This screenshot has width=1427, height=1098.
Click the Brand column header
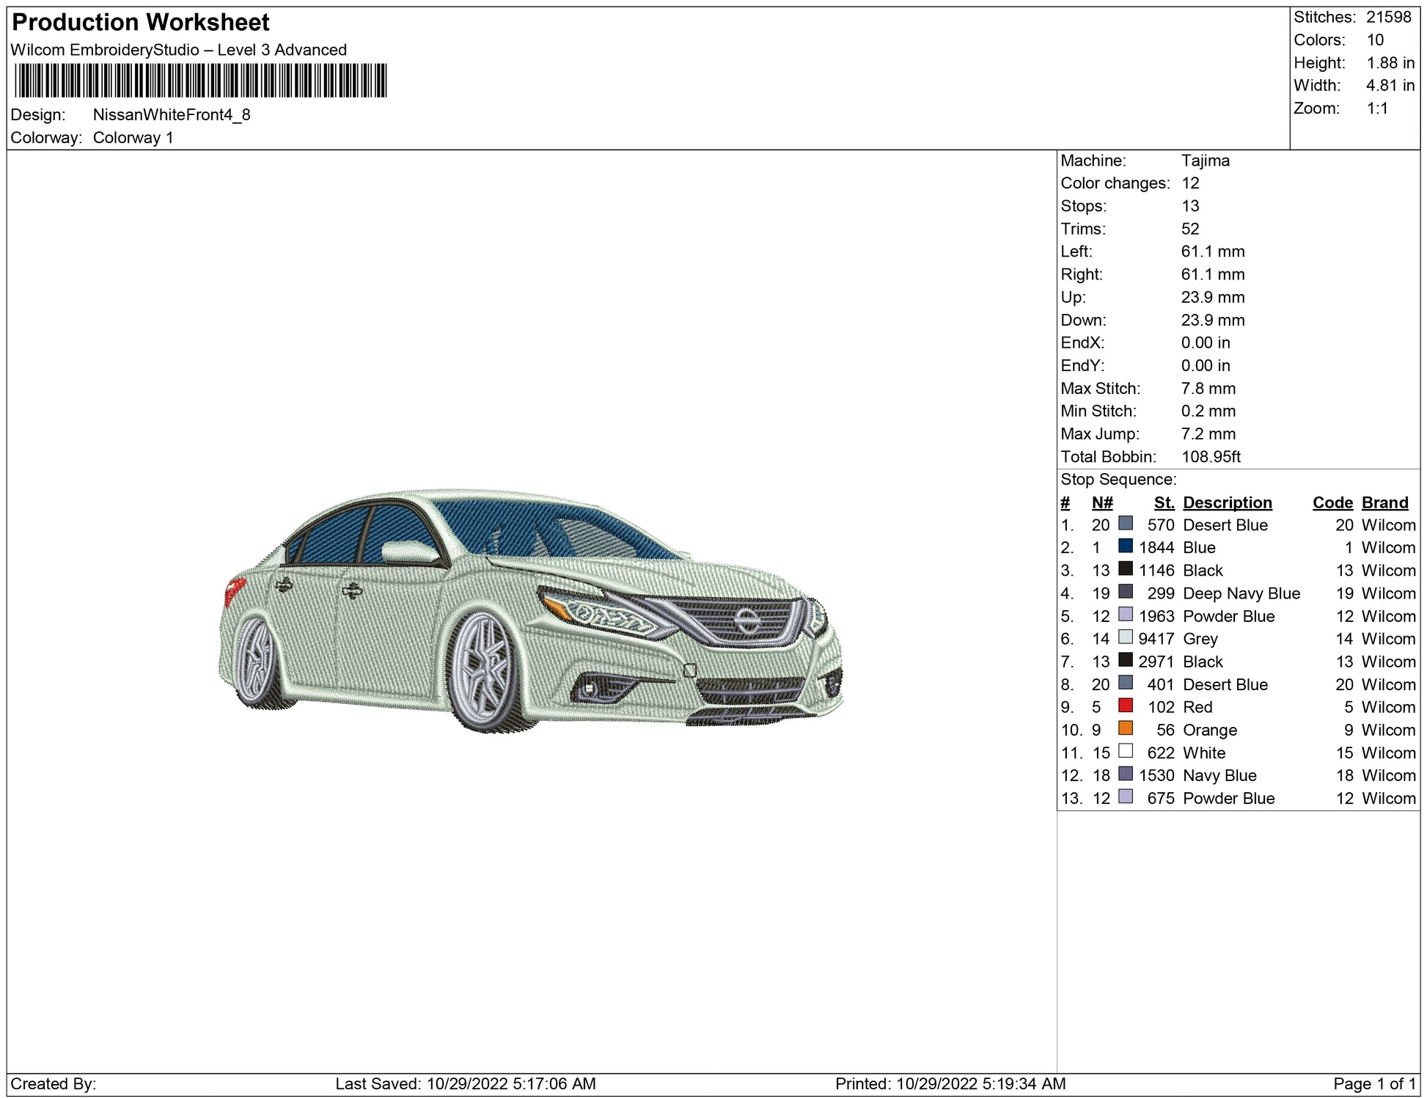click(1384, 502)
